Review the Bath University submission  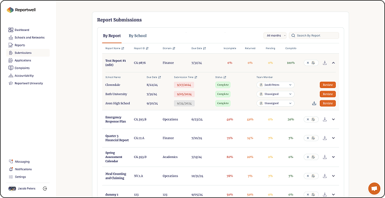pyautogui.click(x=327, y=94)
